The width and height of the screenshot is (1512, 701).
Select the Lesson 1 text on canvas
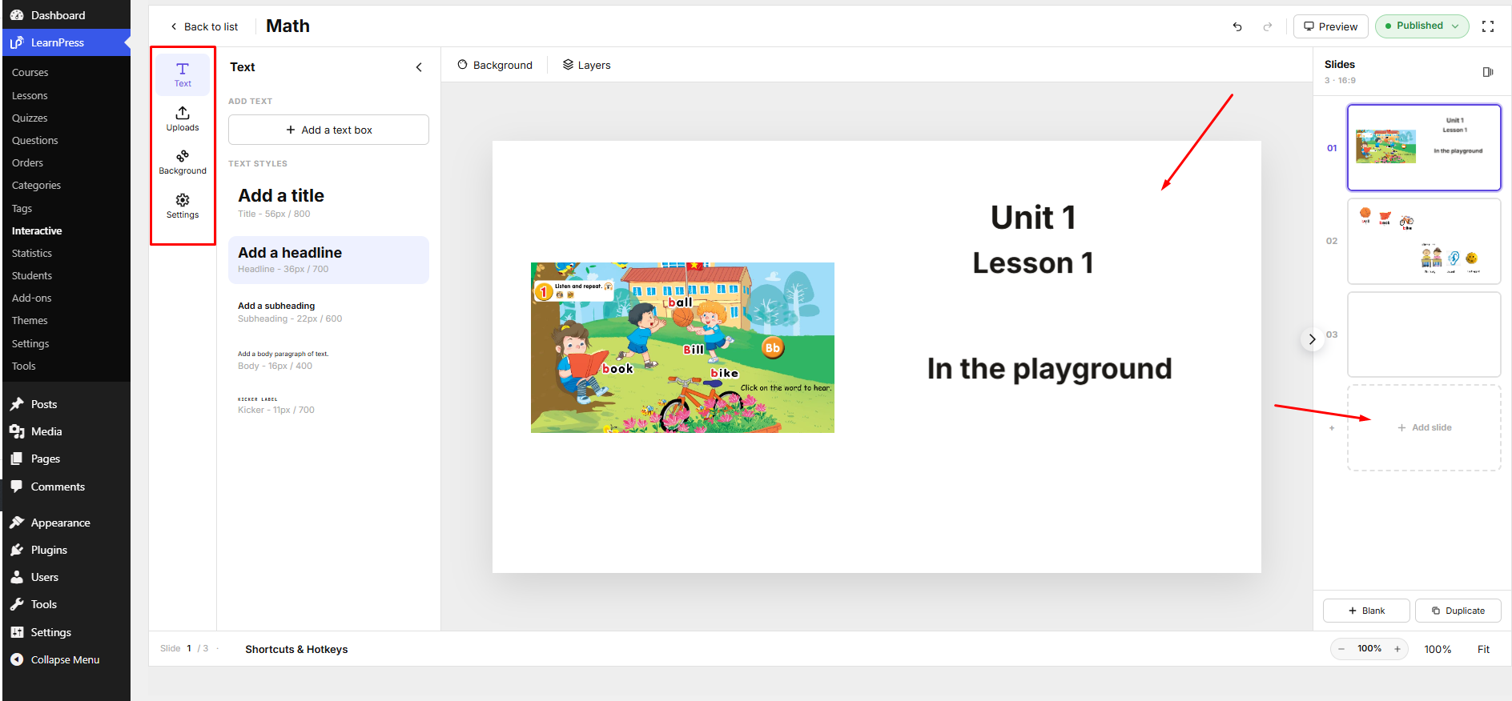pos(1033,263)
